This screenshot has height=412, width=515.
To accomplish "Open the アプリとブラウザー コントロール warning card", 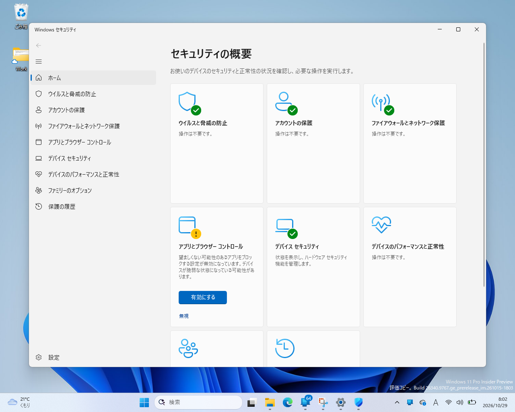I will click(x=217, y=267).
